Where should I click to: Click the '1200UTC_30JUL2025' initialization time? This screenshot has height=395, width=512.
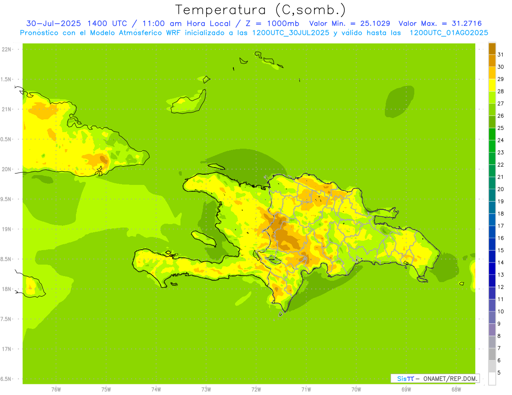291,33
